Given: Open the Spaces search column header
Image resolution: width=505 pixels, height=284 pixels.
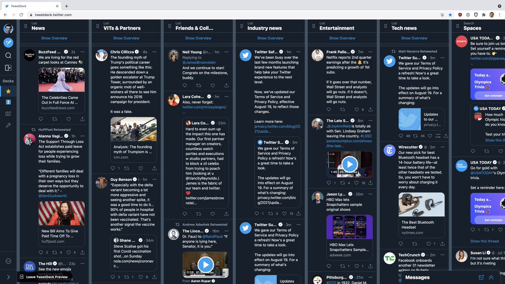Looking at the screenshot, I should pyautogui.click(x=472, y=28).
